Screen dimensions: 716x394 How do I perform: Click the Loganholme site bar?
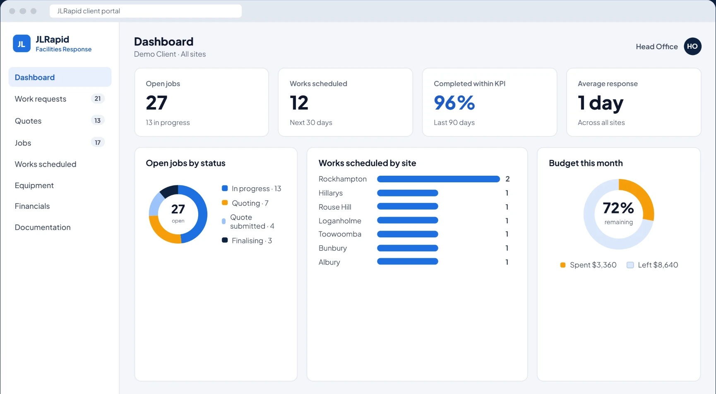408,220
